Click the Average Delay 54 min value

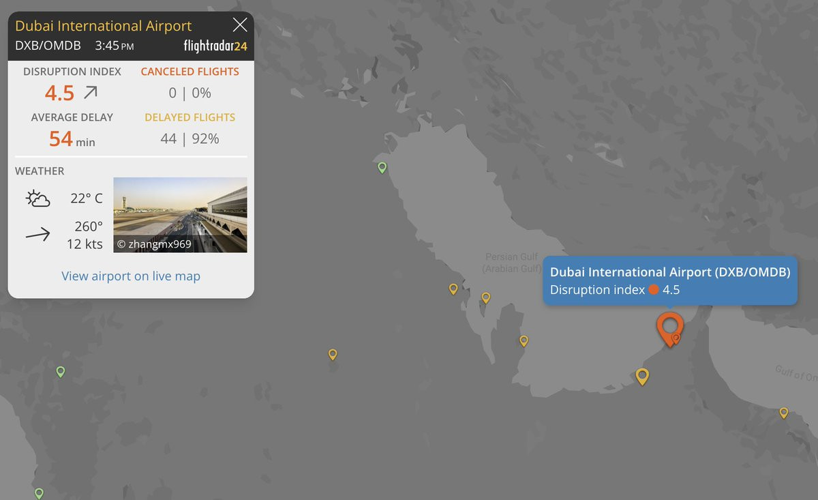(72, 138)
